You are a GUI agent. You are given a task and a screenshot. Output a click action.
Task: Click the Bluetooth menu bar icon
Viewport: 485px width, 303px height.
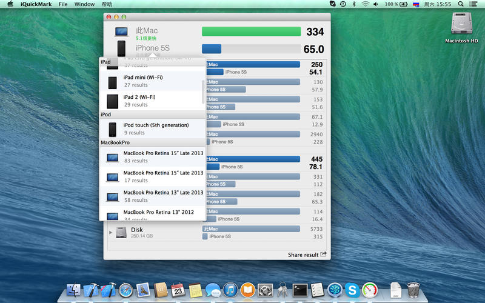pos(354,4)
